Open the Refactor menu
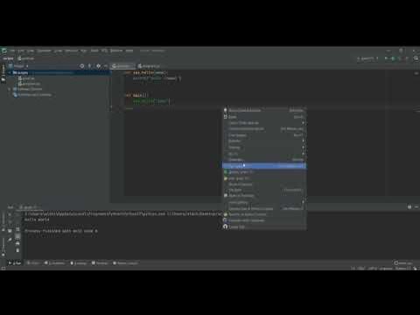This screenshot has width=420, height=315. (x=71, y=51)
